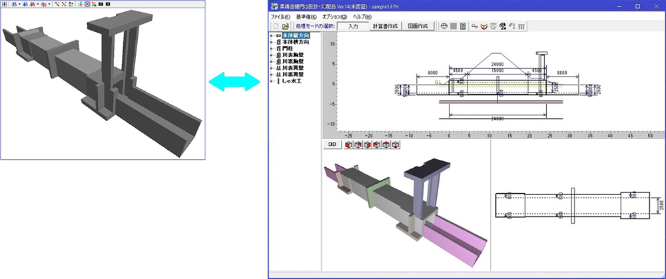Select 川裏翼壁 in the tree
Image resolution: width=666 pixels, height=279 pixels.
(292, 74)
